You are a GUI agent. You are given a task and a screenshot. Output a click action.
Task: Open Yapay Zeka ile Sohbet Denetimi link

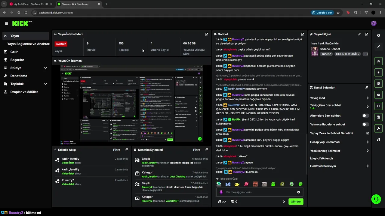click(x=339, y=133)
